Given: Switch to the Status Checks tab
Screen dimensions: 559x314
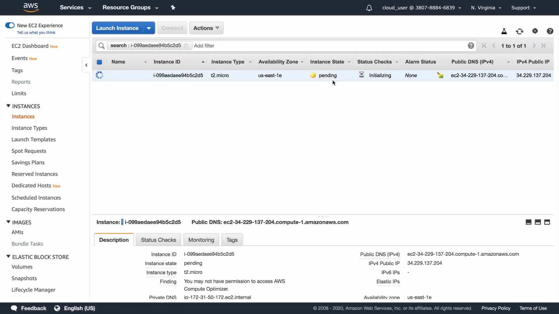Looking at the screenshot, I should [158, 240].
